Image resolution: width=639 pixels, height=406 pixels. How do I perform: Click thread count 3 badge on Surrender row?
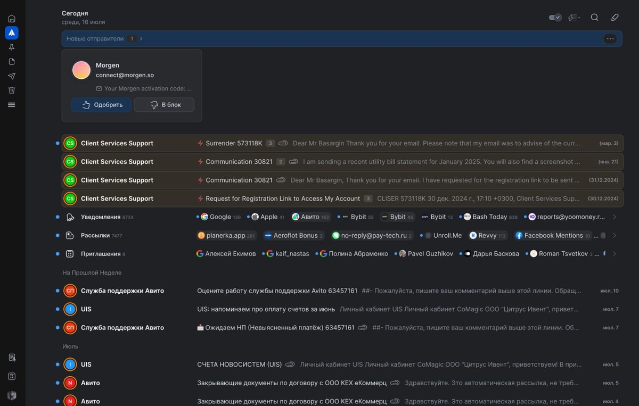click(271, 143)
